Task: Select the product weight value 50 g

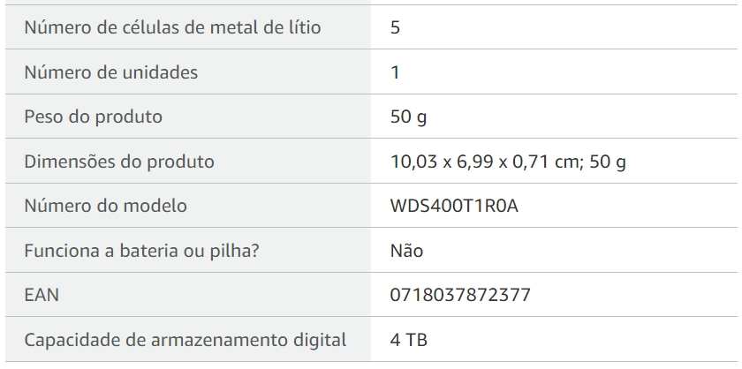Action: click(x=408, y=117)
